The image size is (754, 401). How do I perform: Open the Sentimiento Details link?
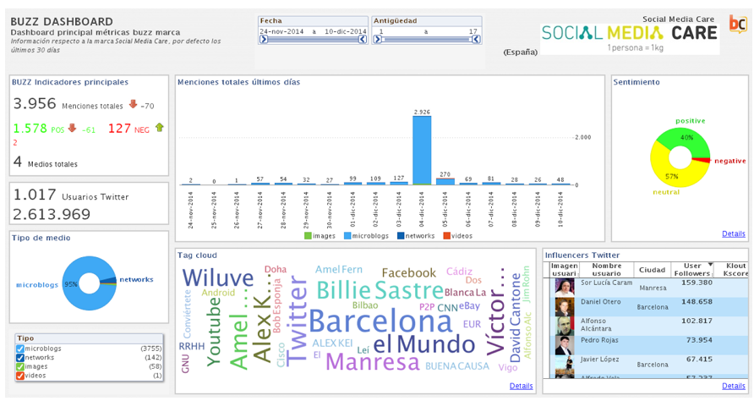click(x=734, y=234)
